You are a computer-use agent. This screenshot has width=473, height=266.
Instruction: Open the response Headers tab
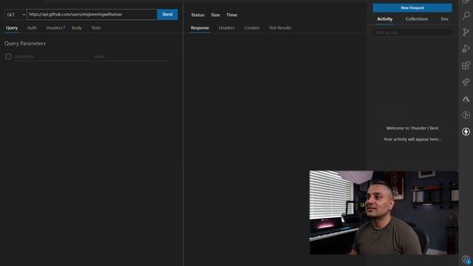pos(227,28)
